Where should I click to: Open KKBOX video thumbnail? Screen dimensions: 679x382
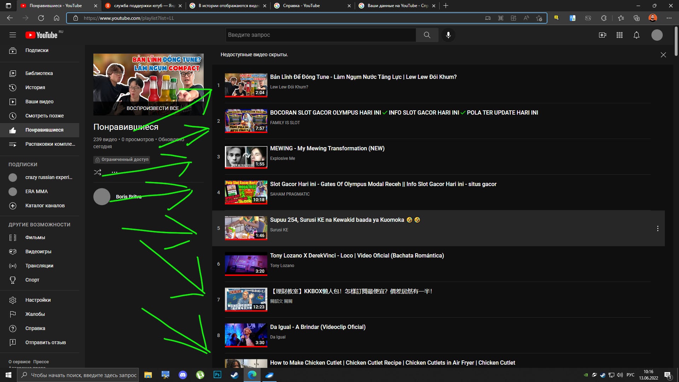[x=246, y=300]
